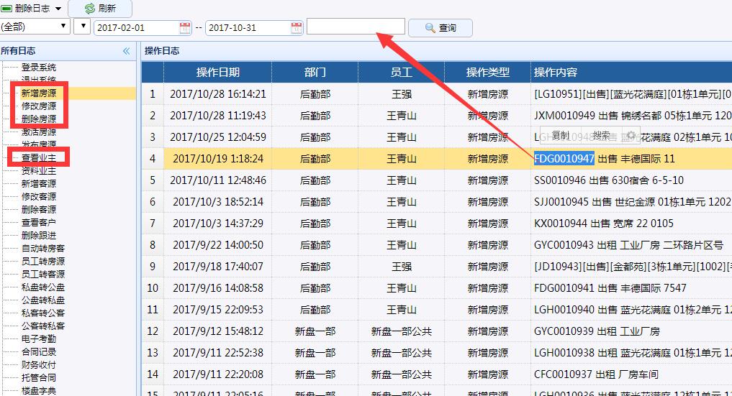
Task: Collapse the 所有日志 side panel
Action: coord(127,51)
